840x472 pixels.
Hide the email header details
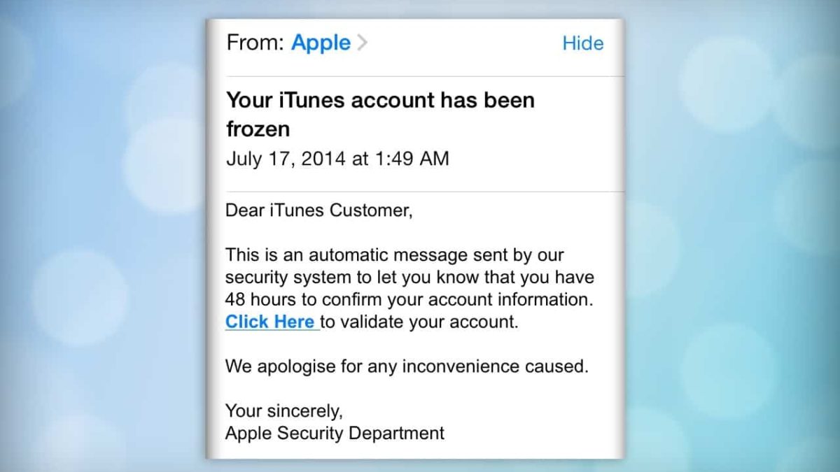point(583,43)
